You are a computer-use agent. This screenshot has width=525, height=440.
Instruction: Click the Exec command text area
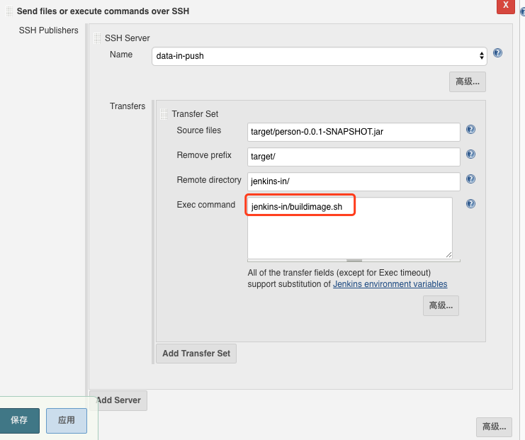[350, 228]
